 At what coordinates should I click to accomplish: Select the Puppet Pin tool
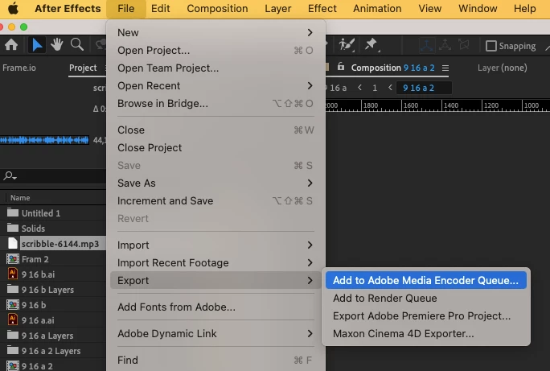tap(371, 44)
